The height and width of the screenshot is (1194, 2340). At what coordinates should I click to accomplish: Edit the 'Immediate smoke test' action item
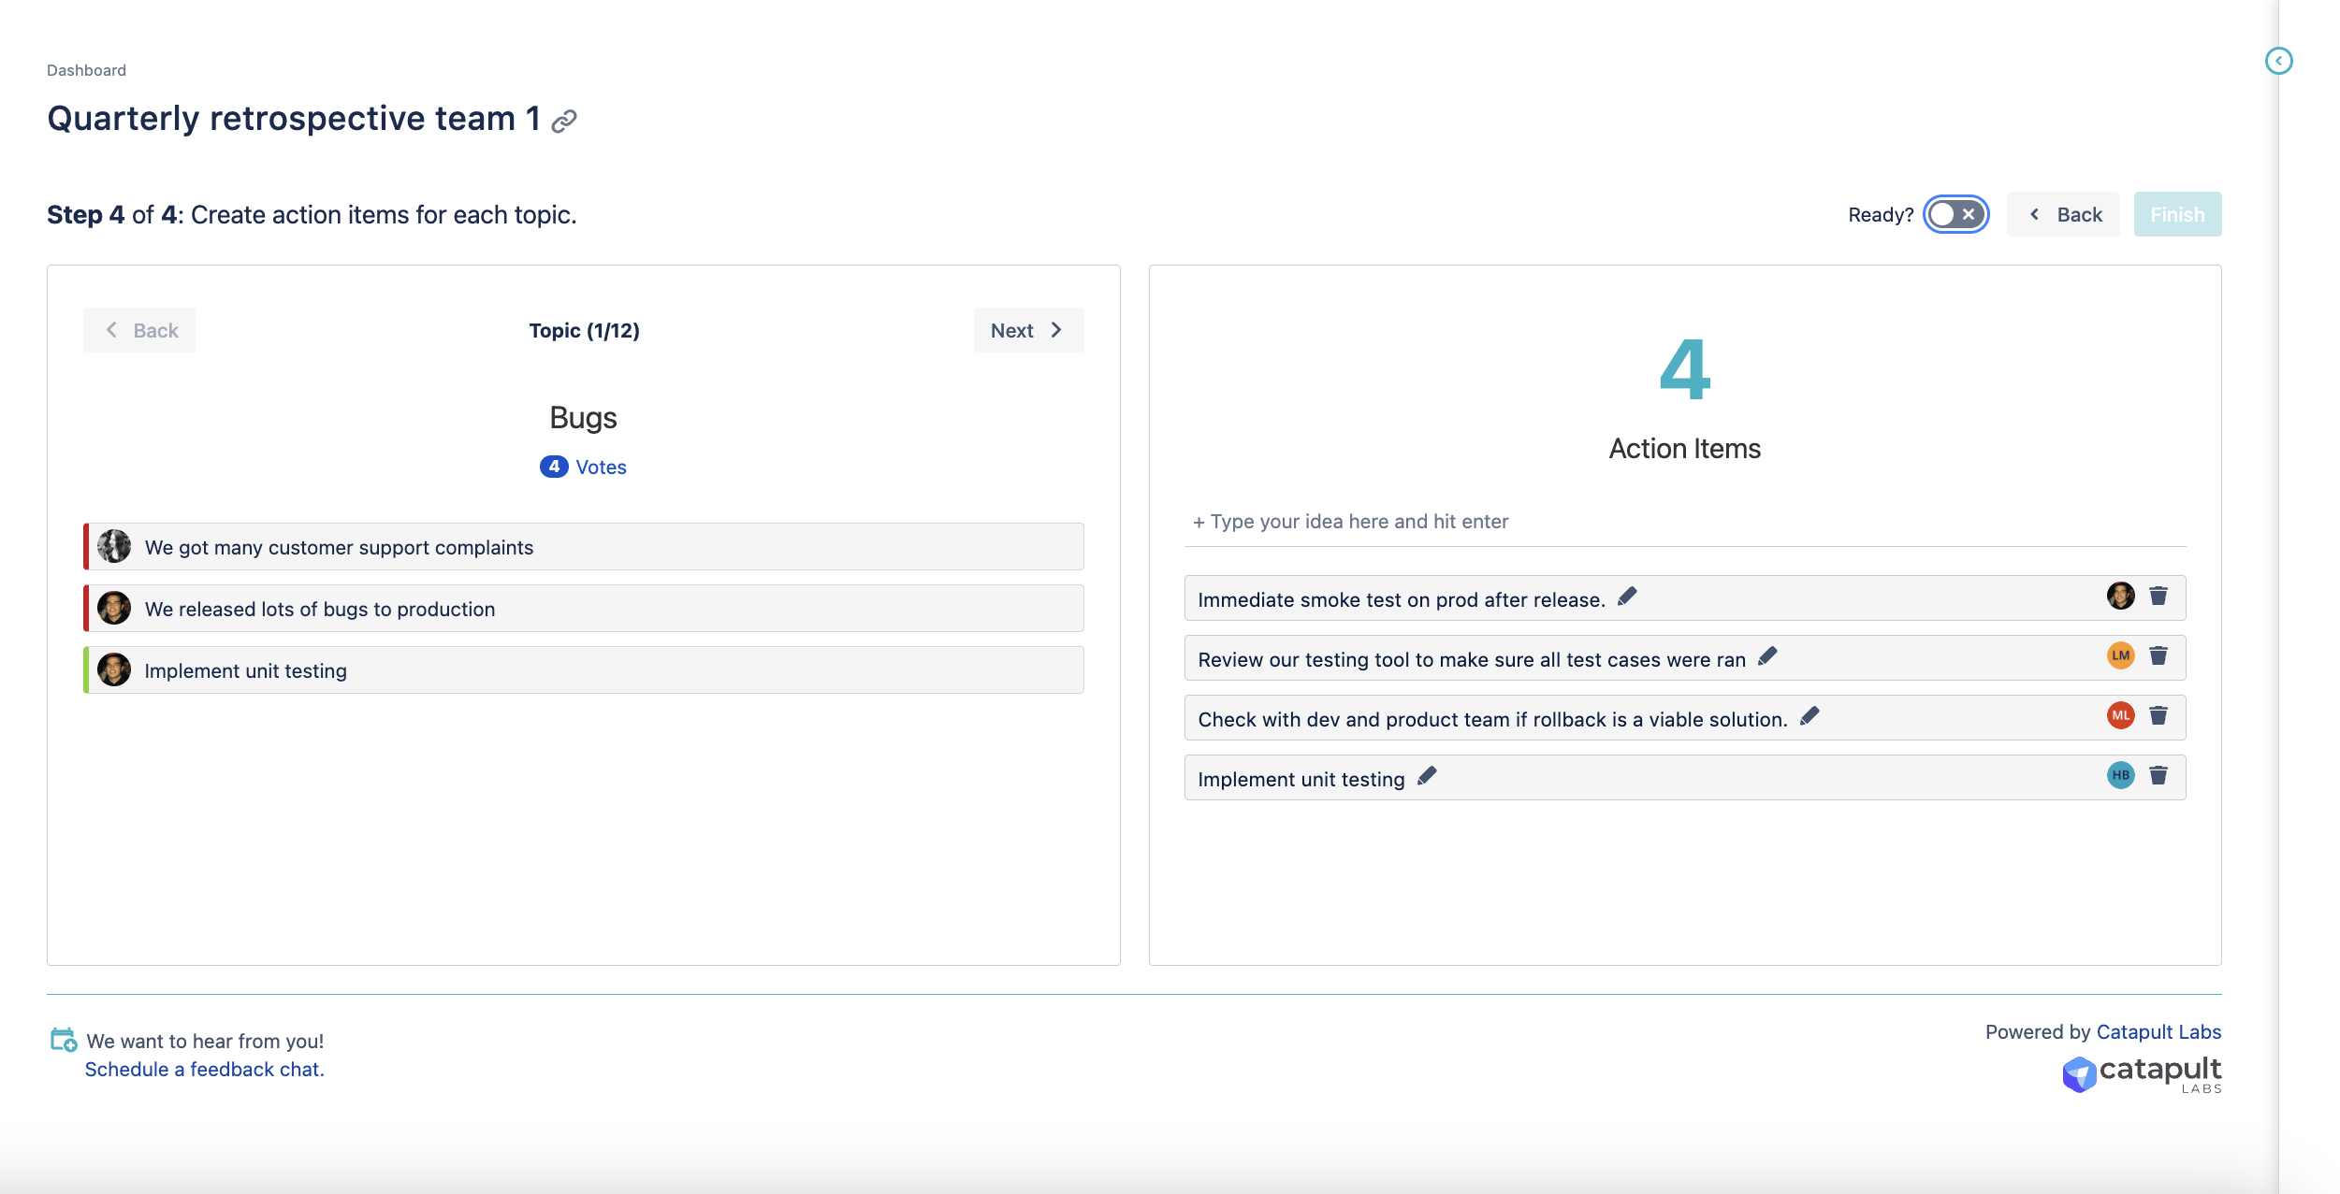click(x=1627, y=597)
